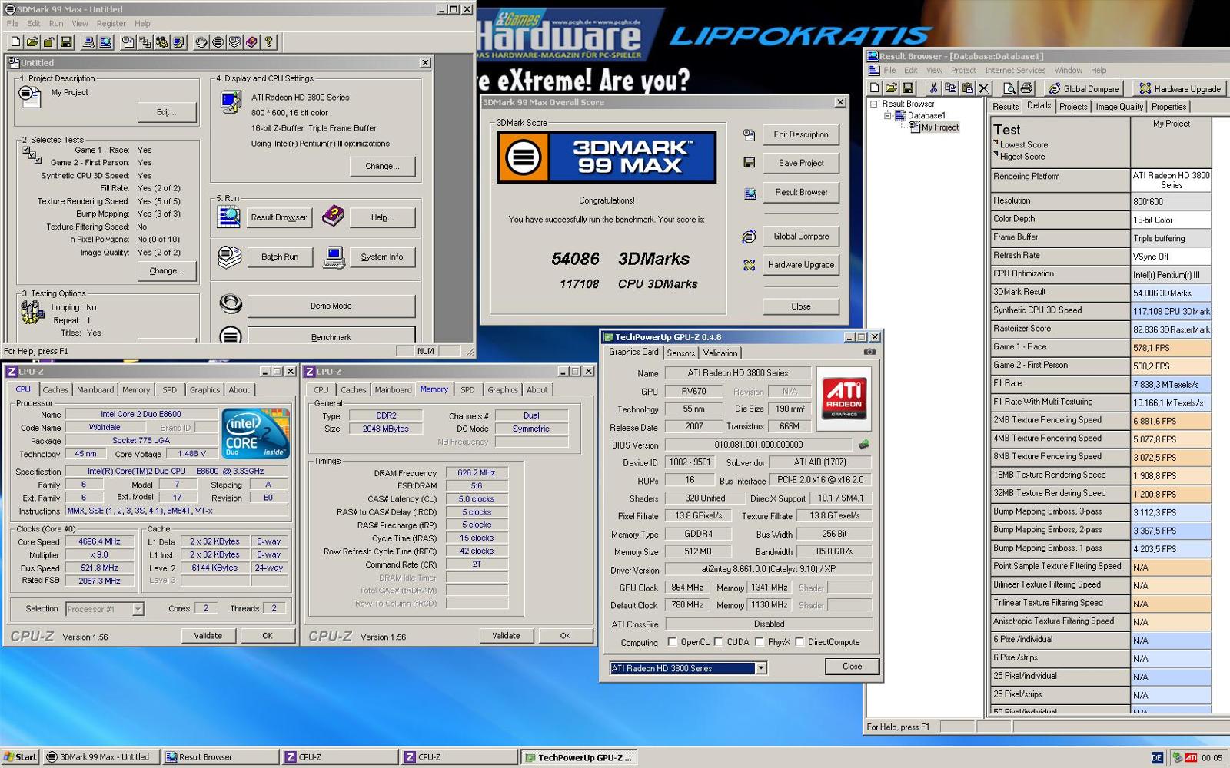
Task: Click Global Compare toolbar button in Result Browser
Action: point(1084,88)
